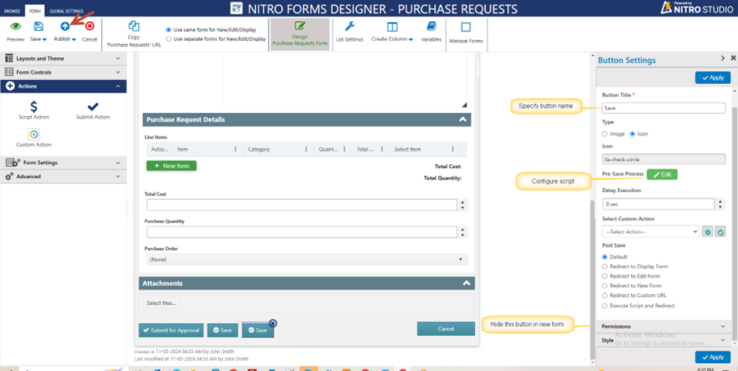Add a Script Action dollar icon

34,106
